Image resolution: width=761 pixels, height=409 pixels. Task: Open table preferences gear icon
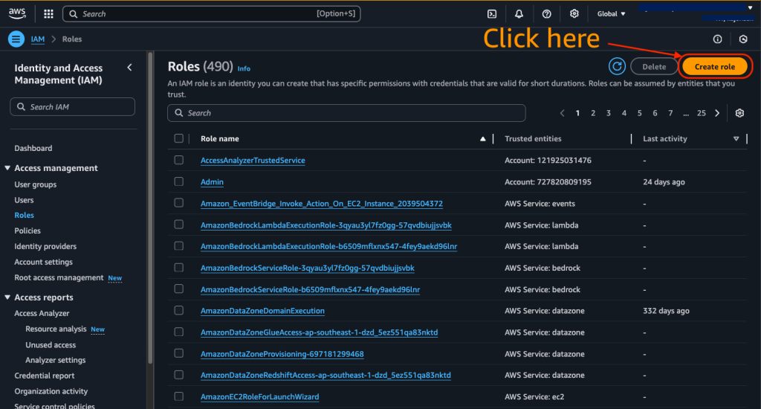(x=739, y=113)
